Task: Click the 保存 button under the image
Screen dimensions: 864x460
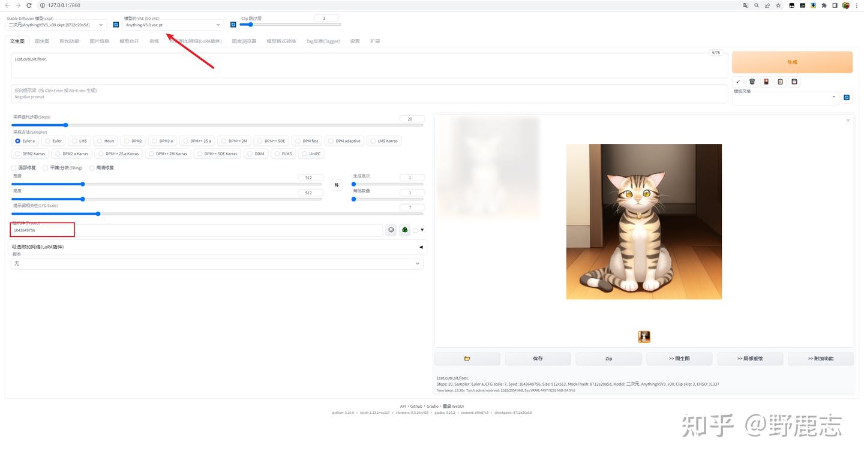Action: 538,358
